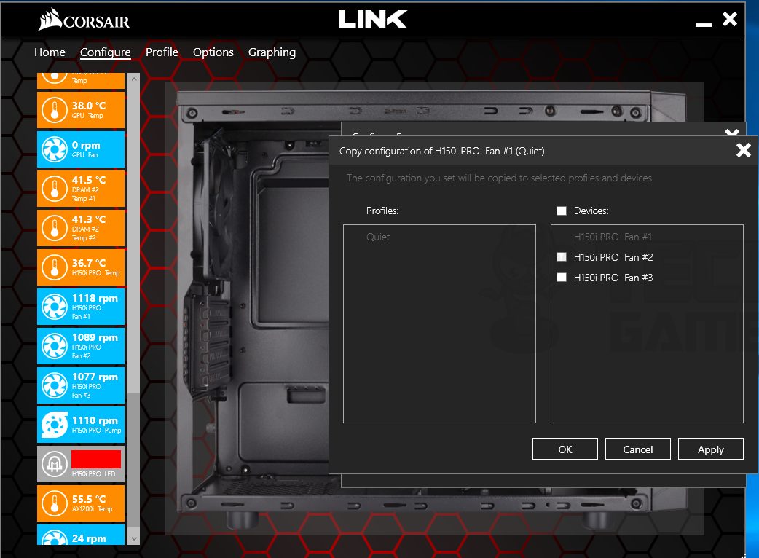Select the GPU Fan 0 rpm fan icon

click(54, 149)
